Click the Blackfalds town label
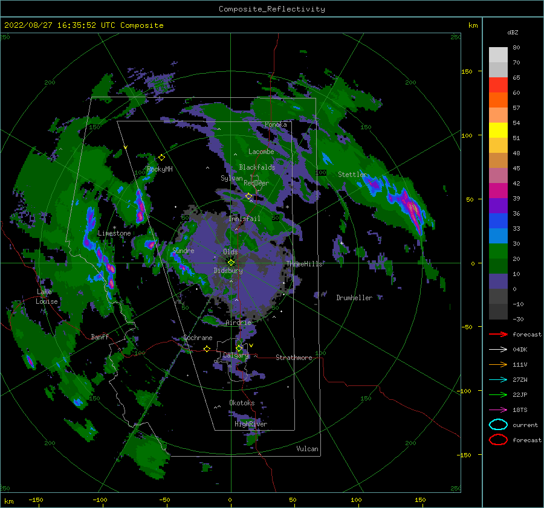Viewport: 544px width, 508px height. (x=257, y=167)
